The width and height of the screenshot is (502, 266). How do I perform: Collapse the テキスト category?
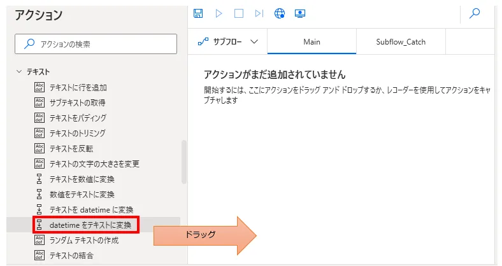coord(18,72)
